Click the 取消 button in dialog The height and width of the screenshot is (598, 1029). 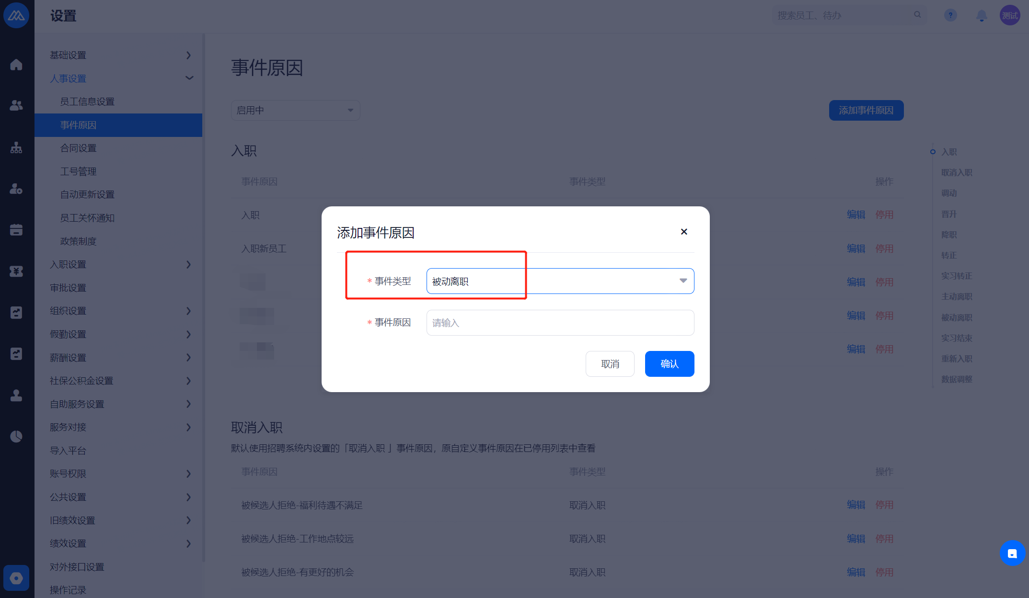pos(610,364)
